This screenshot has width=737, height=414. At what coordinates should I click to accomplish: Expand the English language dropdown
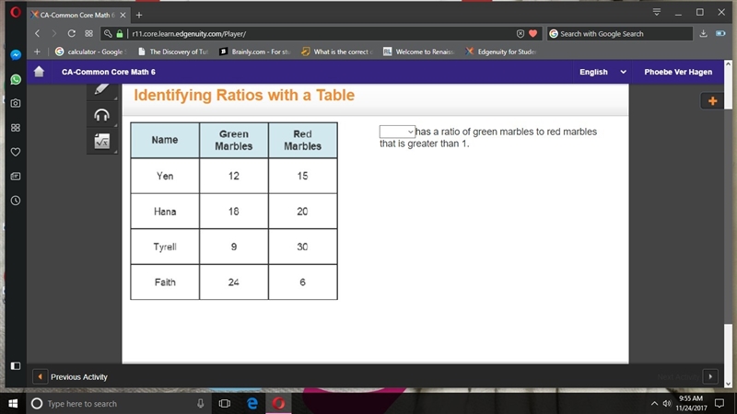pyautogui.click(x=602, y=72)
